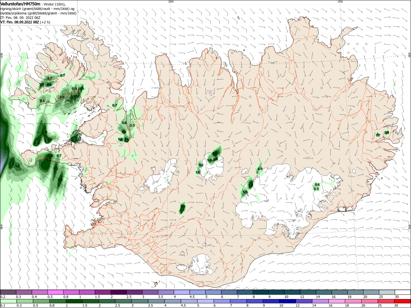
Task: Click the 2.4 precipitation value on the map
Action: point(37,143)
